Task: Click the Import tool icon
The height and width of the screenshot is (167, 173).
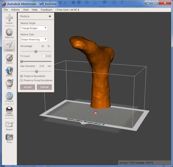Action: [x=9, y=18]
